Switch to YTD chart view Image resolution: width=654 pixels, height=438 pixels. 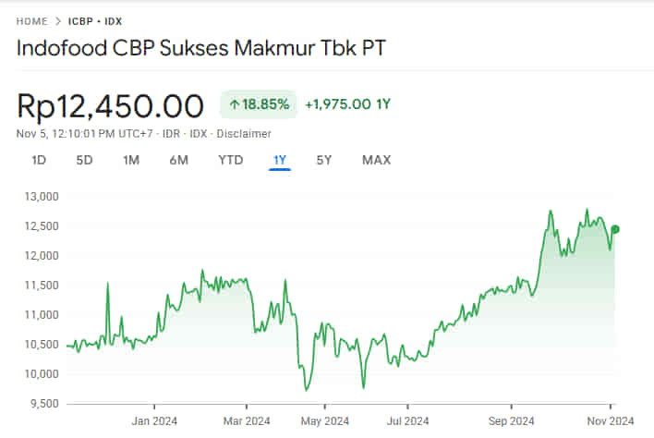tap(230, 160)
